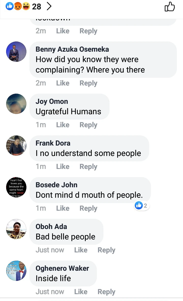Screen dimensions: 183x301
Task: Tap the reaction emojis cluster beside 28
Action: pyautogui.click(x=18, y=7)
